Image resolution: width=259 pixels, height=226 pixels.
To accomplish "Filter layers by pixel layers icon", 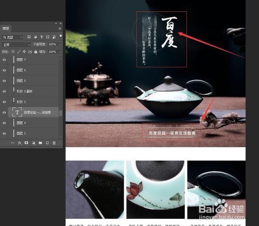I will pos(29,37).
